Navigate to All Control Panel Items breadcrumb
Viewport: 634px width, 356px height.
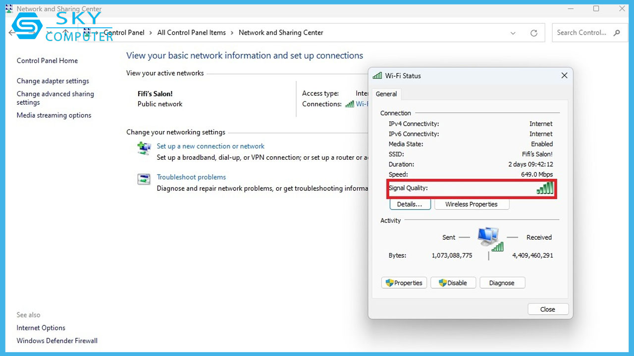point(191,33)
